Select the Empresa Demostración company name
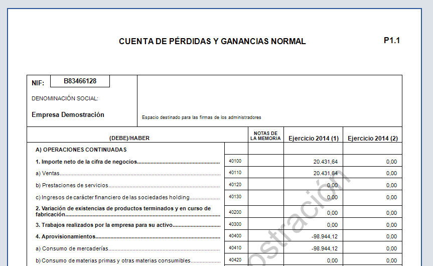The width and height of the screenshot is (433, 266). click(68, 114)
